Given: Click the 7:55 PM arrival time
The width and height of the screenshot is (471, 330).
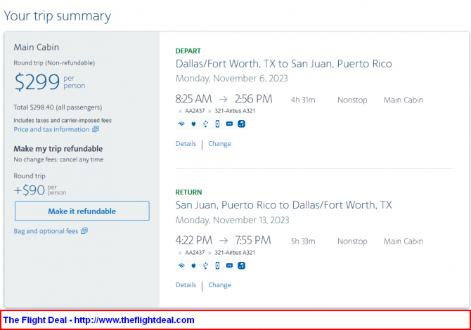Looking at the screenshot, I should point(253,240).
